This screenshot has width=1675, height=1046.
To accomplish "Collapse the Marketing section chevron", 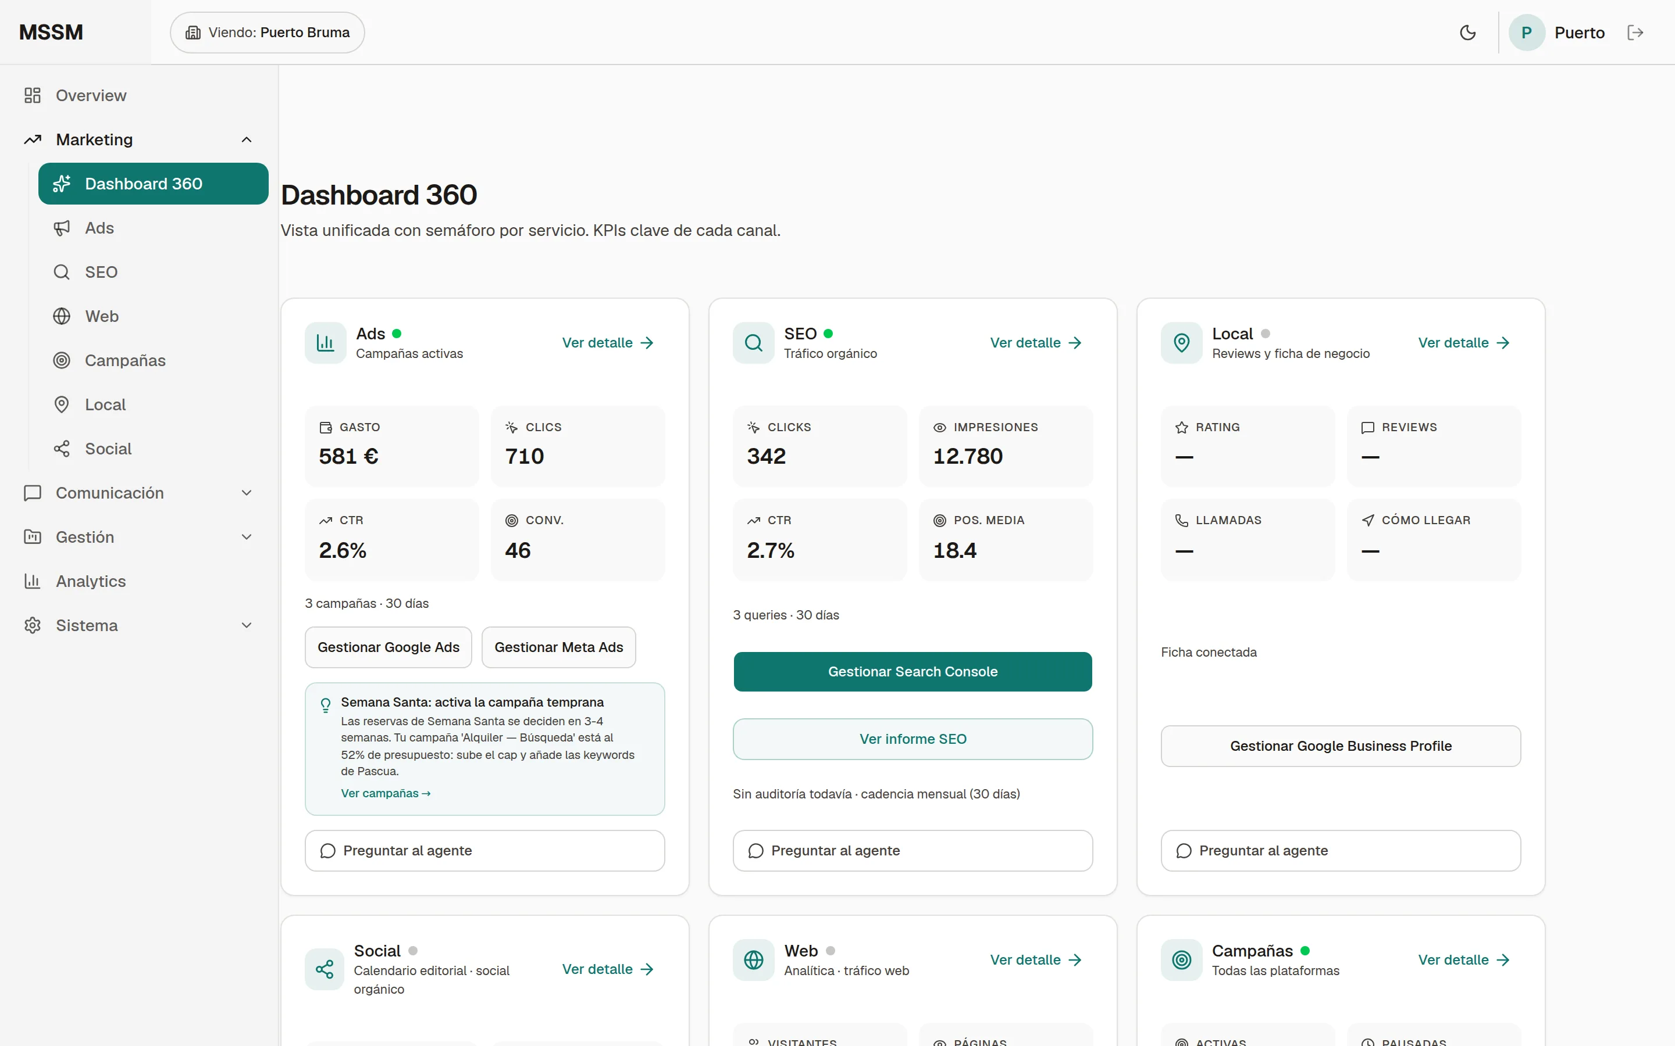I will click(x=247, y=139).
